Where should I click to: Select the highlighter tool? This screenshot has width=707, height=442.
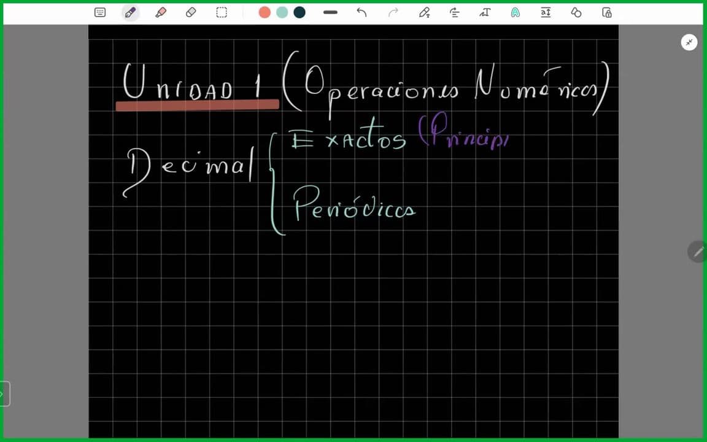pos(160,12)
